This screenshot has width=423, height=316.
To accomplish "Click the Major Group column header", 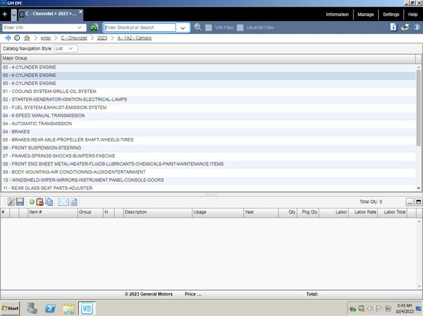I will [208, 58].
